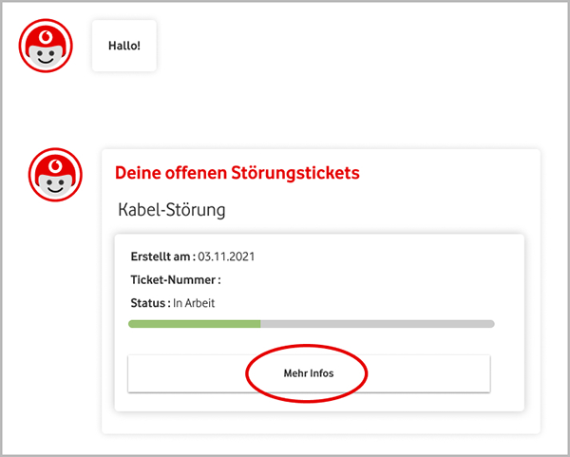Click the Vodafone logo on the top avatar's helmet
This screenshot has height=457, width=570.
click(46, 33)
